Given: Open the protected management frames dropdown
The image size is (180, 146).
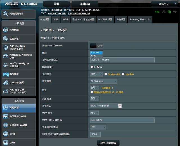Looking at the screenshot, I should click(x=98, y=127).
